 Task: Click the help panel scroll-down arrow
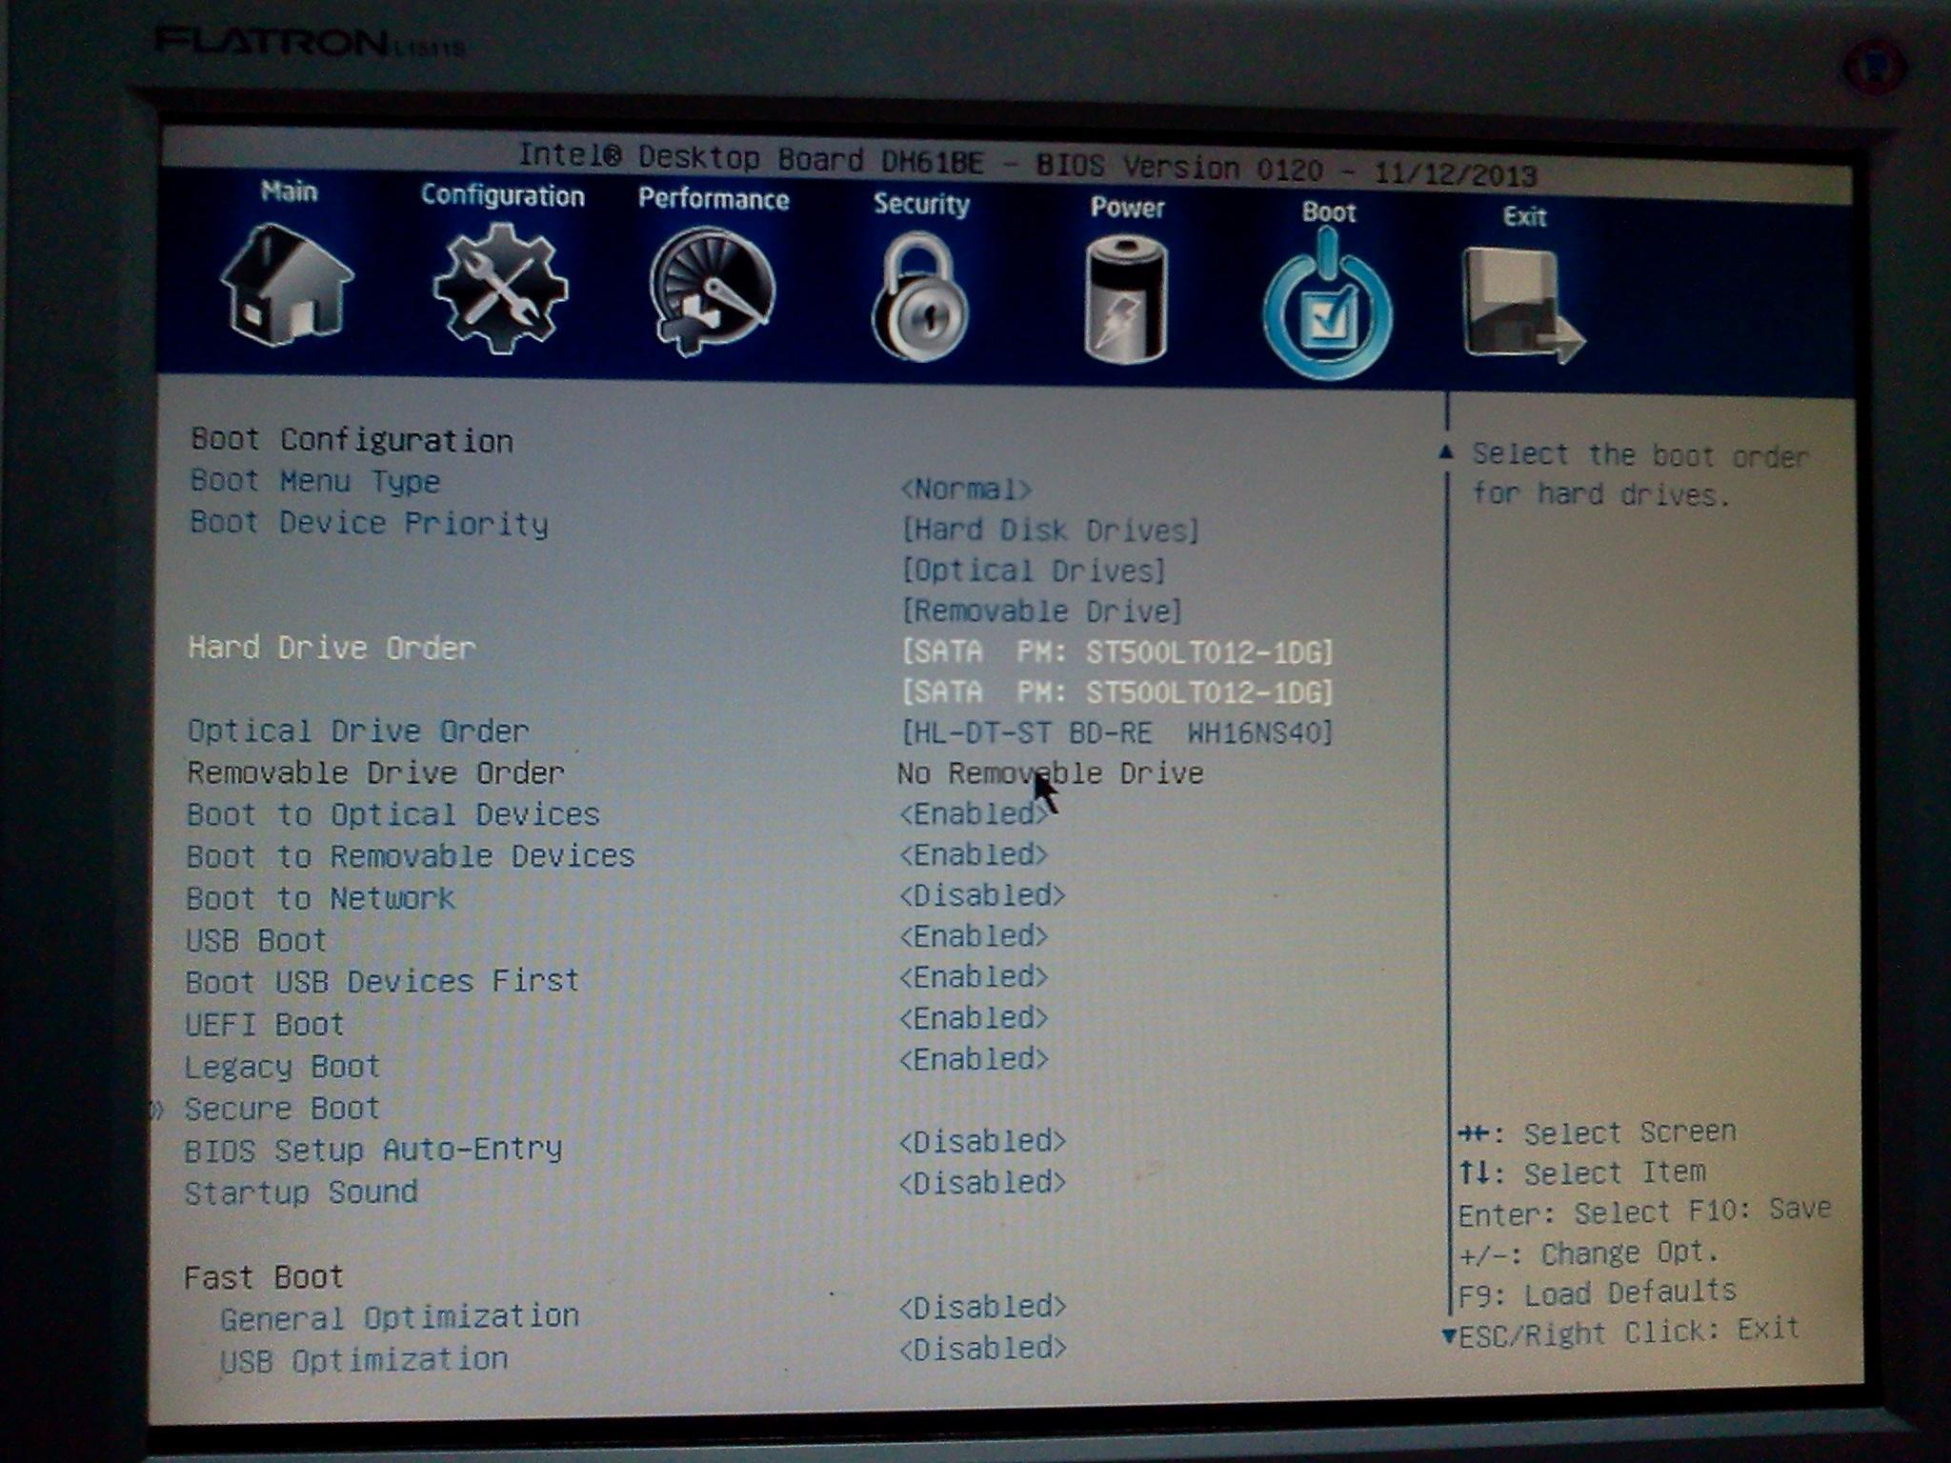(1449, 1335)
